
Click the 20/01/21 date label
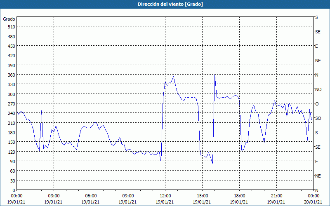(x=313, y=202)
